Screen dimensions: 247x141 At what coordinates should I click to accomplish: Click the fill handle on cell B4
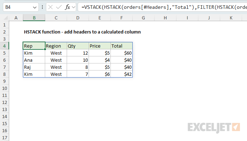pos(45,49)
